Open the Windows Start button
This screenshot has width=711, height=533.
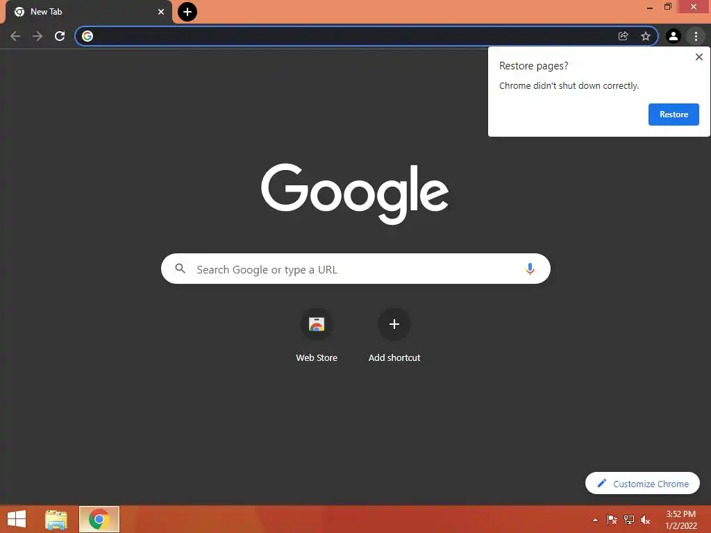(x=17, y=519)
